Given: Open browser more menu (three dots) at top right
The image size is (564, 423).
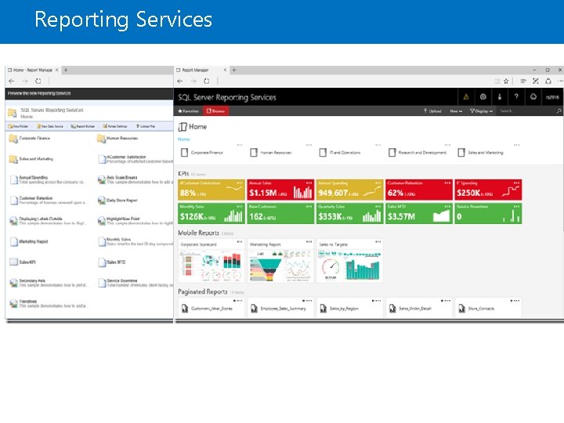Looking at the screenshot, I should tap(560, 81).
